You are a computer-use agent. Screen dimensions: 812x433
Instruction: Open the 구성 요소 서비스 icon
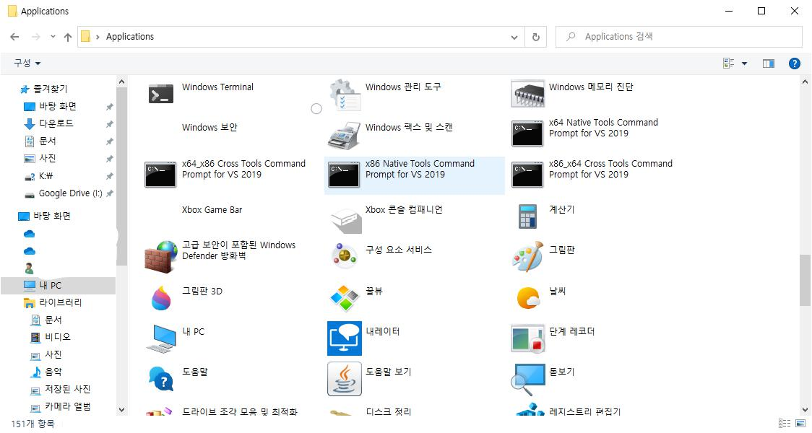pos(344,255)
